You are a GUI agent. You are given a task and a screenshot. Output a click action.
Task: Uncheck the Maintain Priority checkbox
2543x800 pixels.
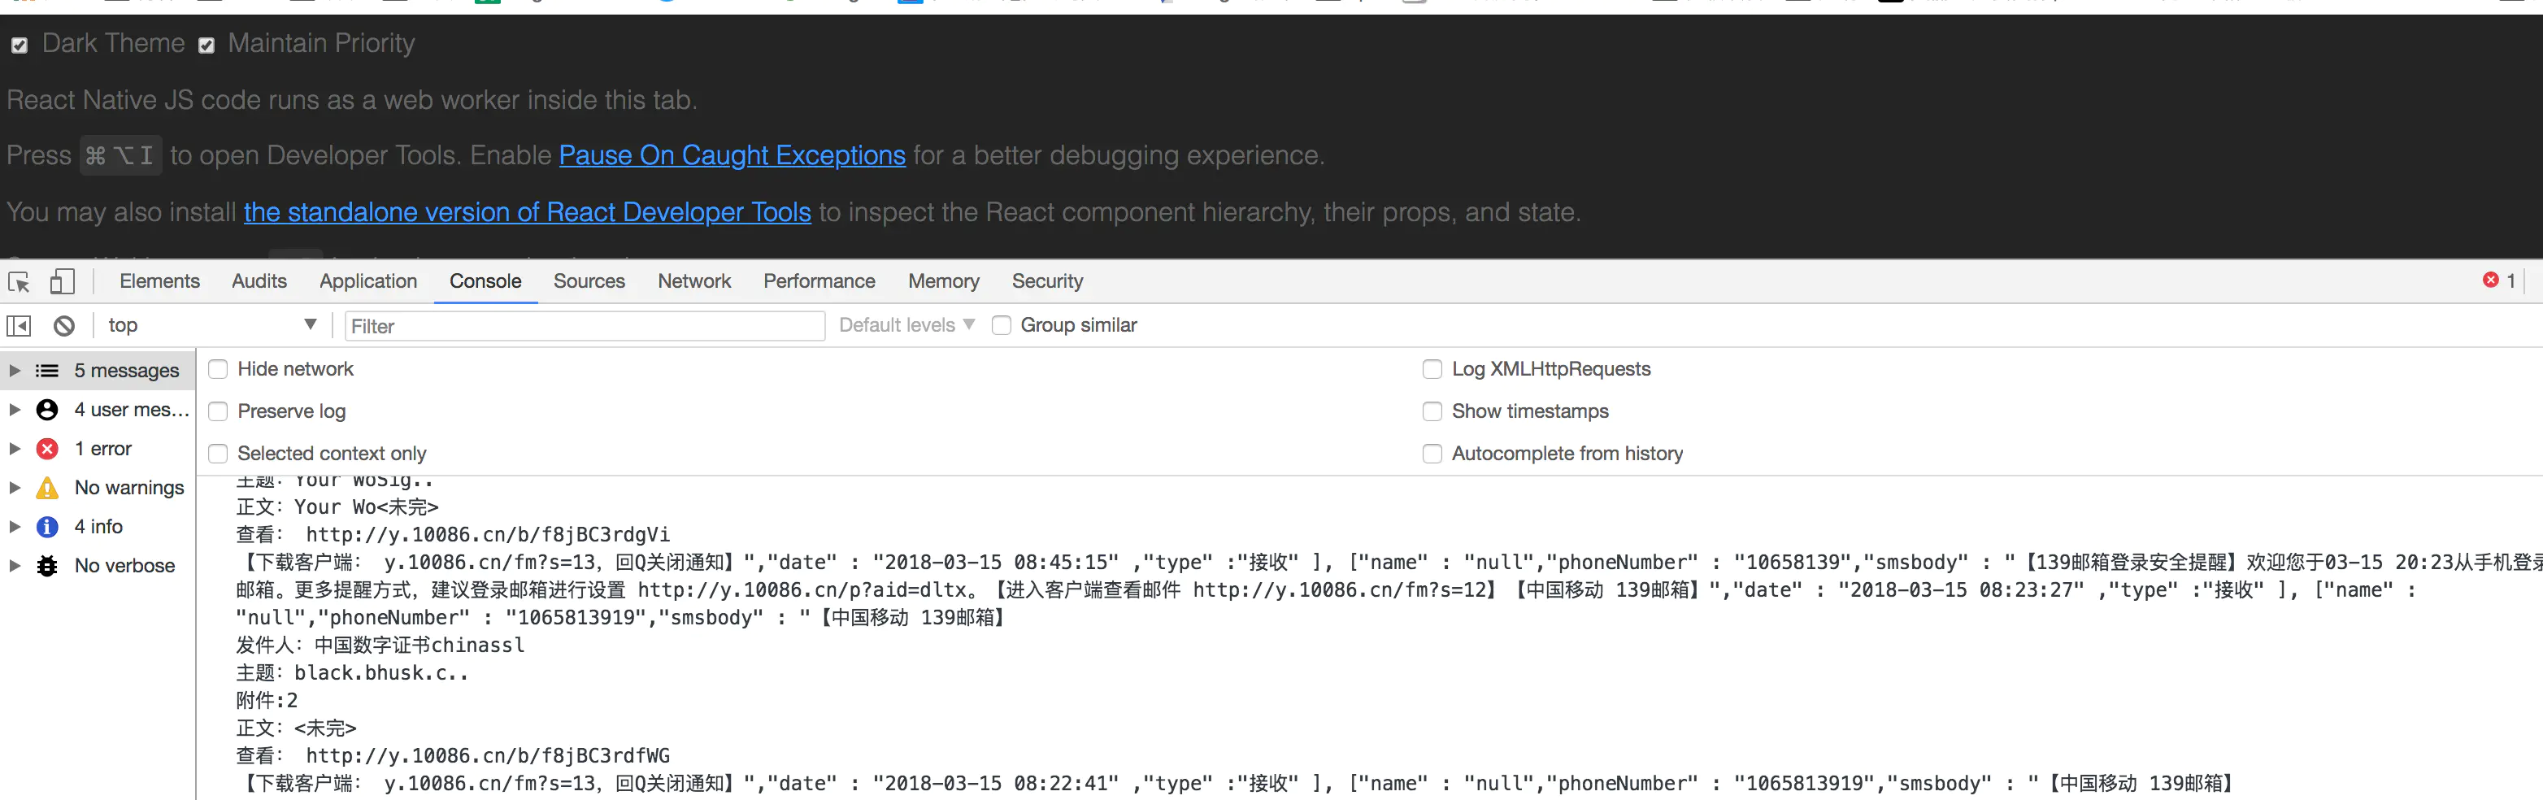206,46
